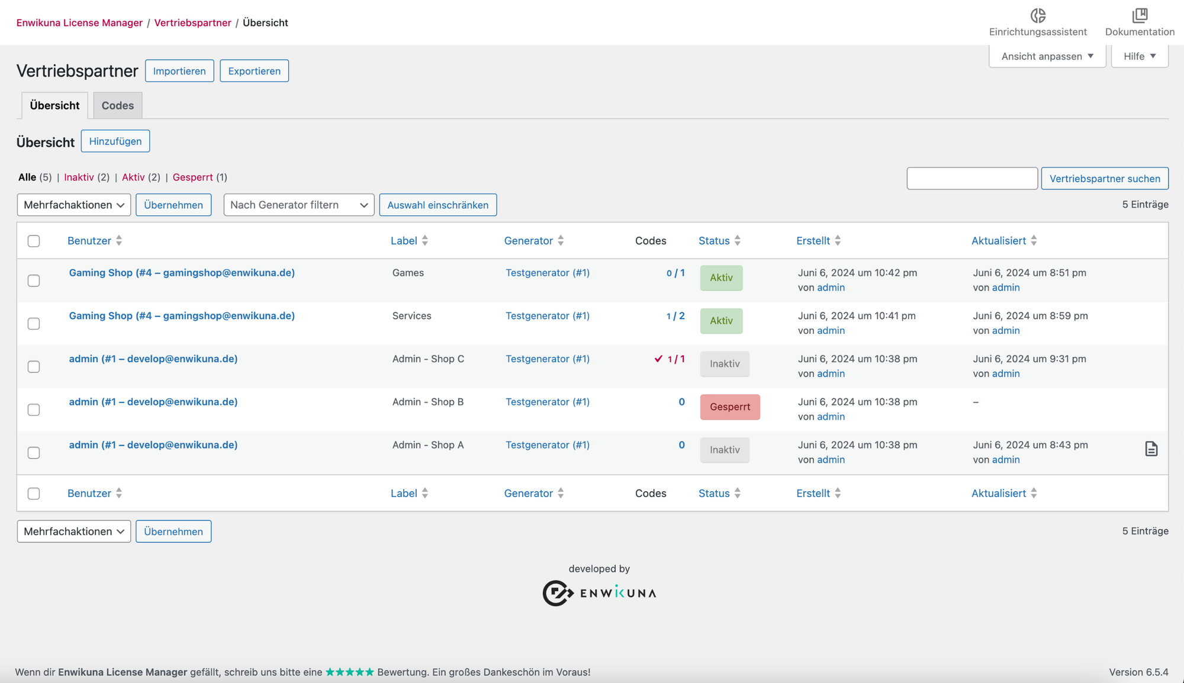Switch to the Codes tab

(x=118, y=105)
